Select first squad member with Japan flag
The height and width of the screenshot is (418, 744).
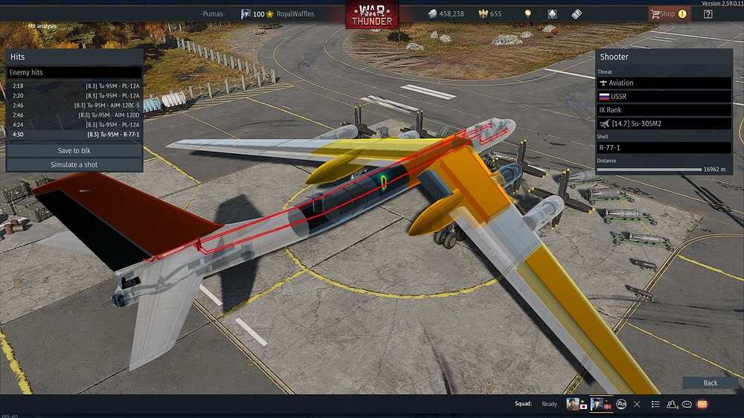click(576, 404)
